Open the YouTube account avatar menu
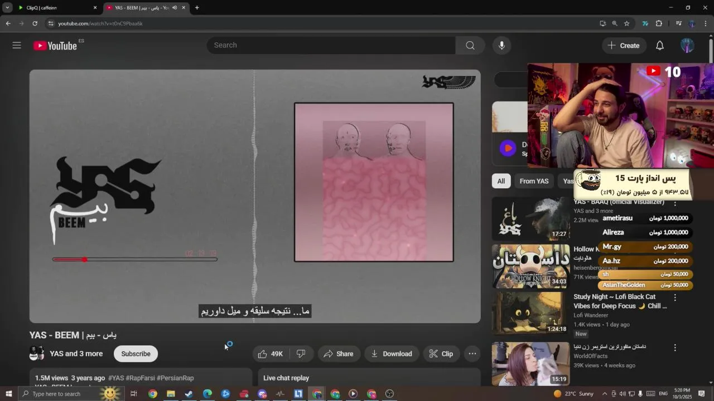This screenshot has width=714, height=401. tap(687, 46)
